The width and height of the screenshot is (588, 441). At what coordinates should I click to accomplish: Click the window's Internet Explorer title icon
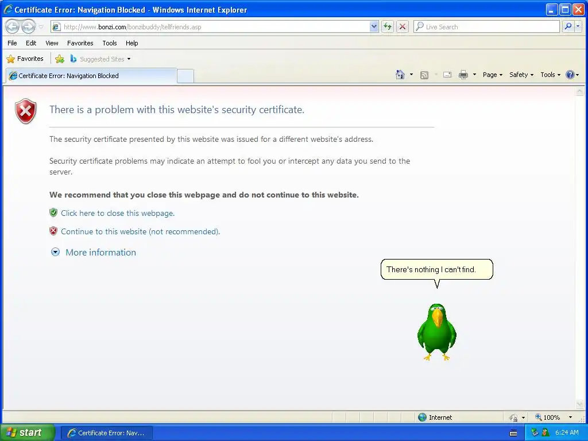click(x=8, y=9)
